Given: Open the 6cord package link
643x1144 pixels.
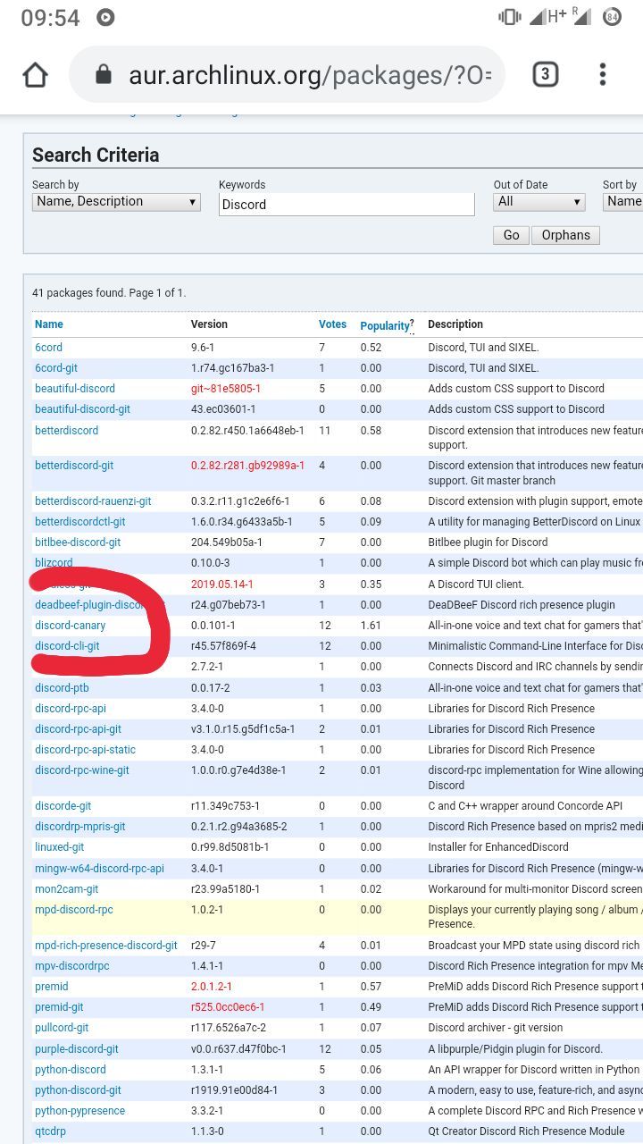Looking at the screenshot, I should tap(48, 348).
